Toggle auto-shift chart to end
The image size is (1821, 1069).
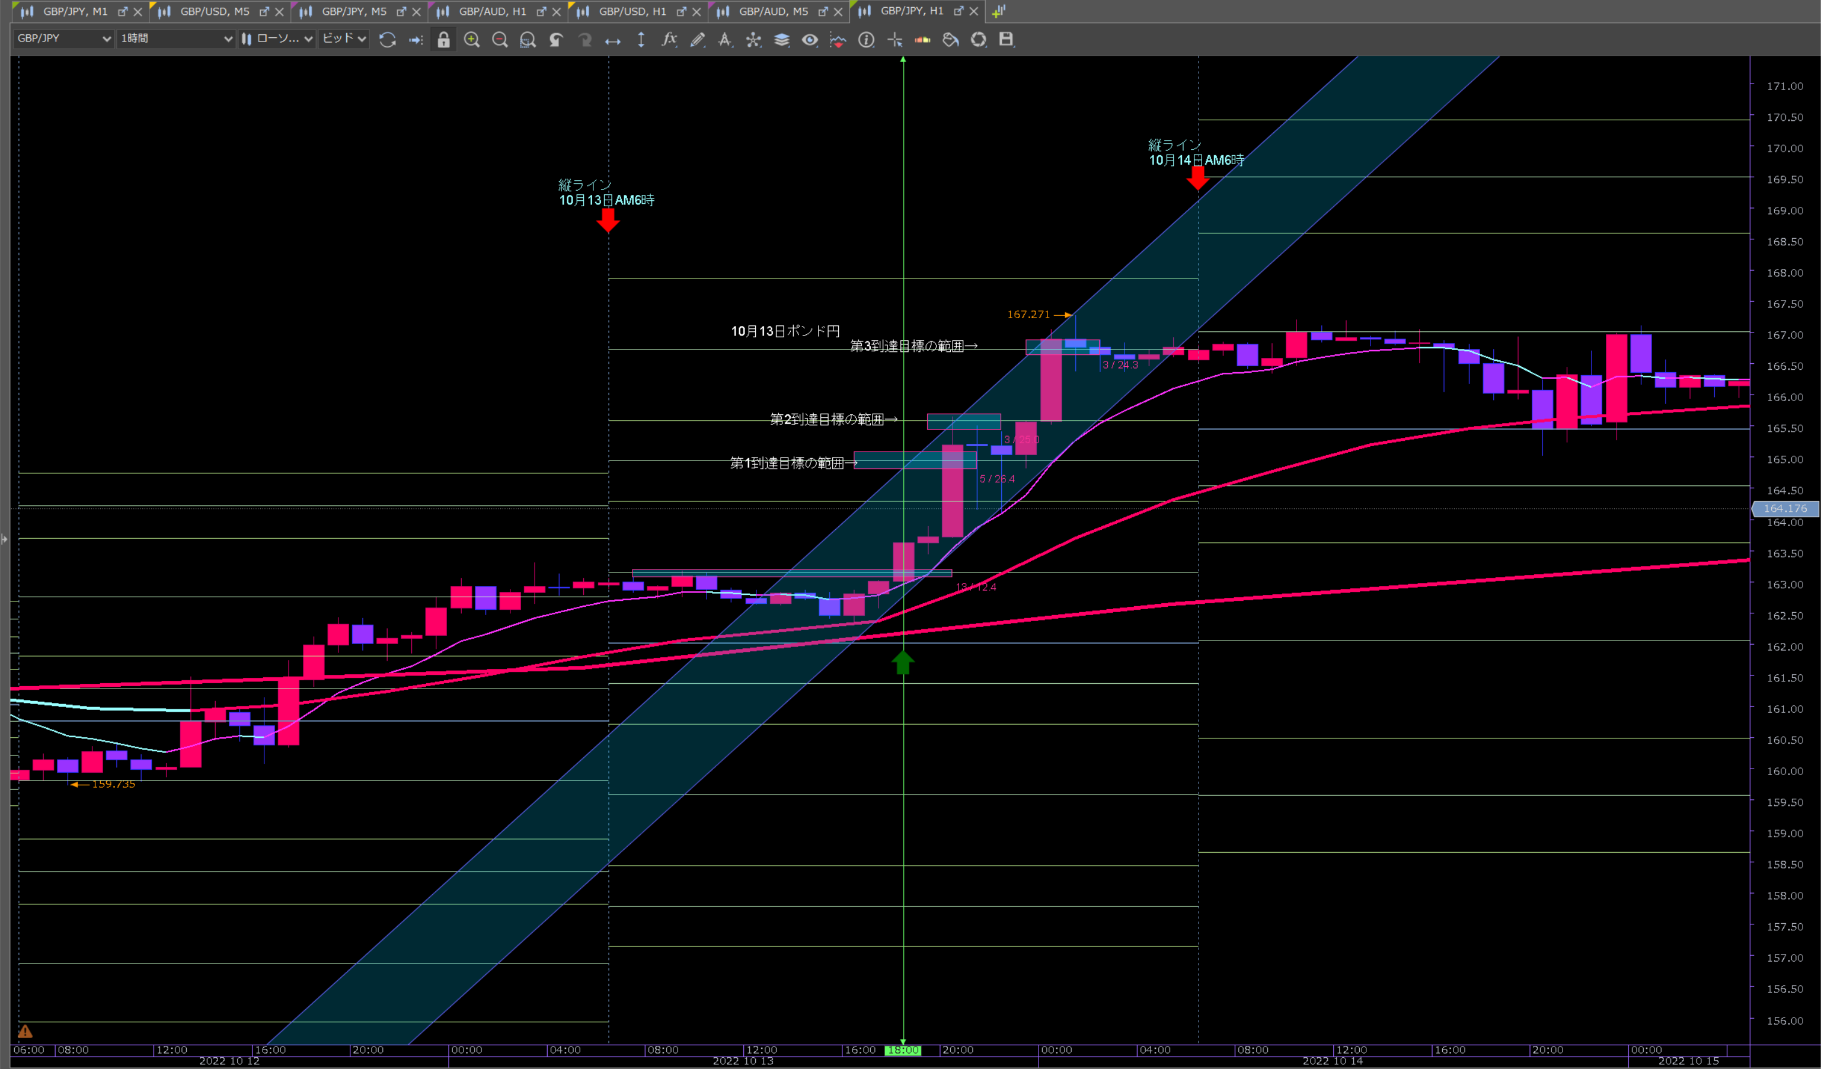[416, 40]
